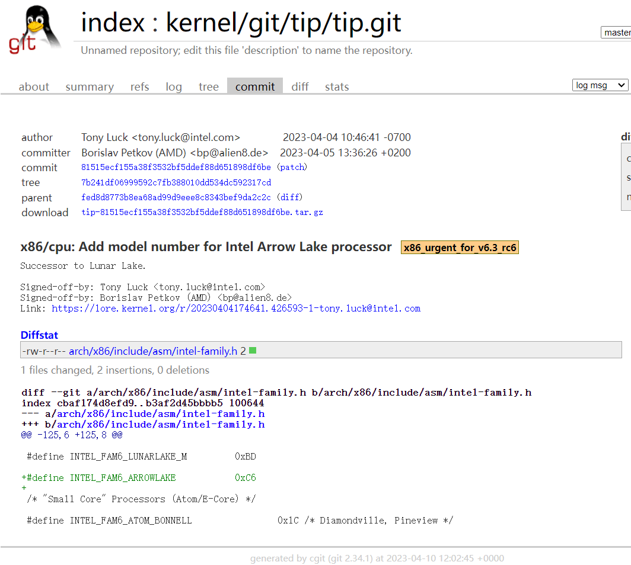631x565 pixels.
Task: Expand the log msg search dropdown
Action: click(600, 85)
